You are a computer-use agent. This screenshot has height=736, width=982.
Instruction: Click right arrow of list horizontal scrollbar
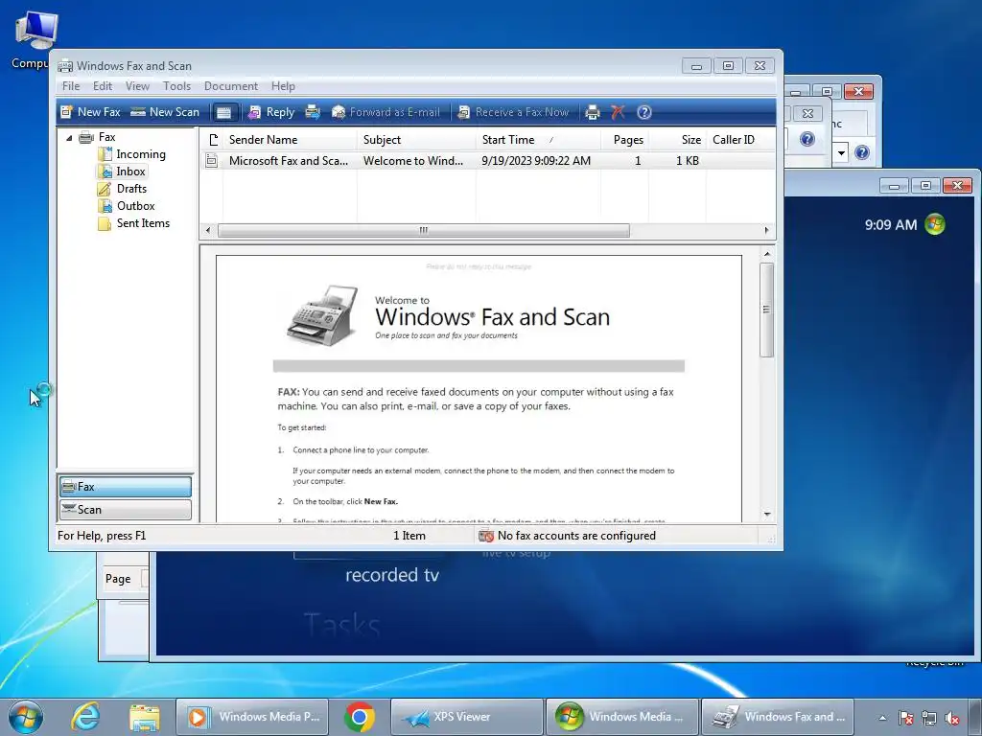click(x=766, y=230)
